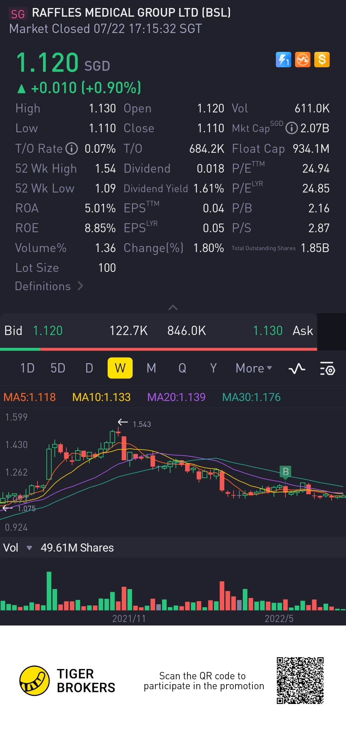Tap the current price 1.120 SGD
The height and width of the screenshot is (736, 346).
point(63,62)
